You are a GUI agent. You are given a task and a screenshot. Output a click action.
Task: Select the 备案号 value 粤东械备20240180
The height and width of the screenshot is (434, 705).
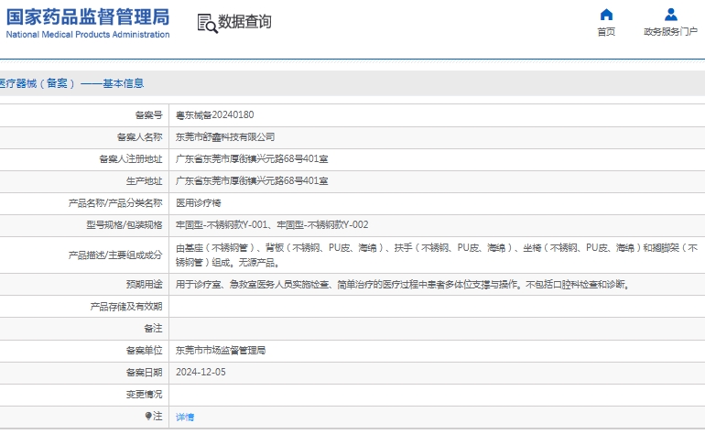[214, 115]
